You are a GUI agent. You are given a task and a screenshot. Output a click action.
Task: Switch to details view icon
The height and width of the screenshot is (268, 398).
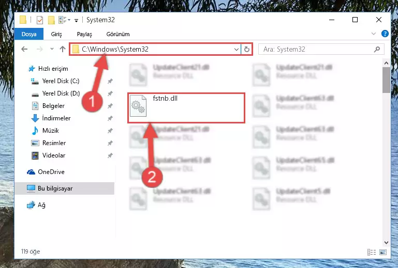pyautogui.click(x=372, y=252)
